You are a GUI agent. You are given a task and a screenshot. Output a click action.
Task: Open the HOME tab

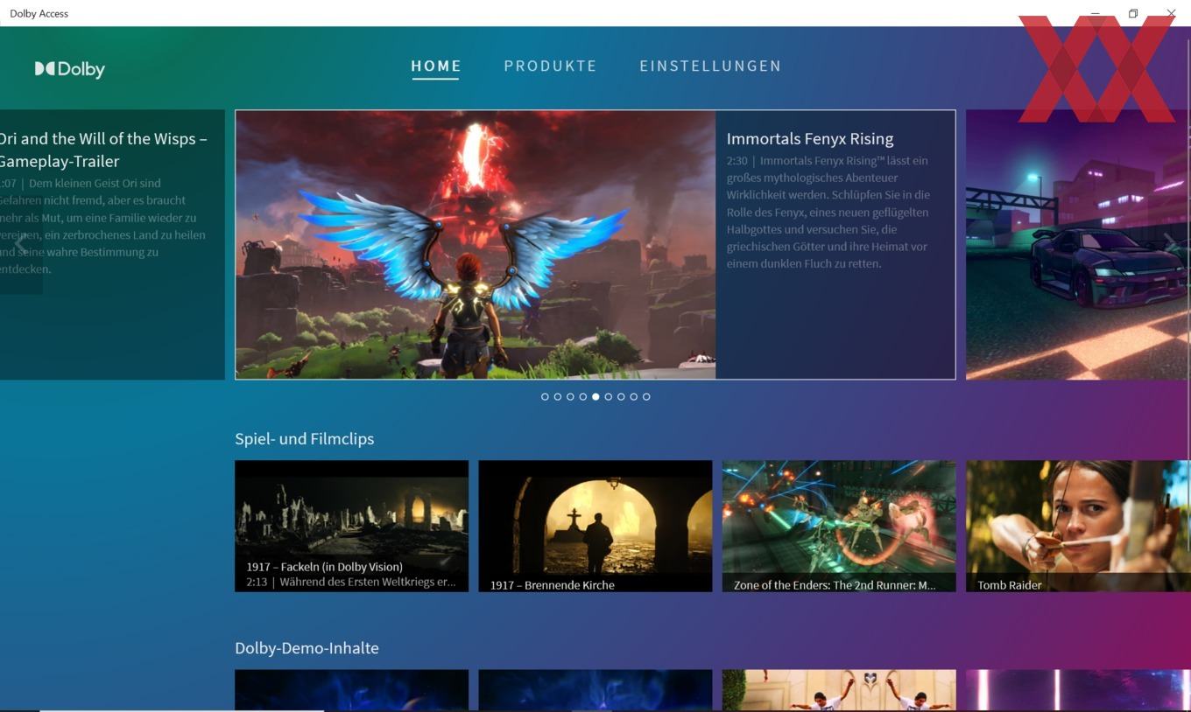coord(436,66)
